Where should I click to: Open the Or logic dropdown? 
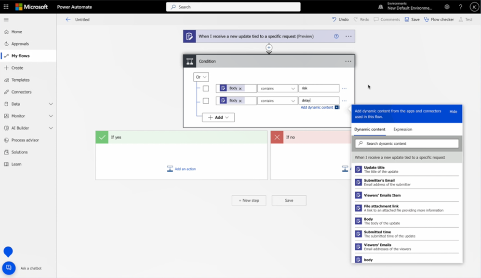(201, 77)
